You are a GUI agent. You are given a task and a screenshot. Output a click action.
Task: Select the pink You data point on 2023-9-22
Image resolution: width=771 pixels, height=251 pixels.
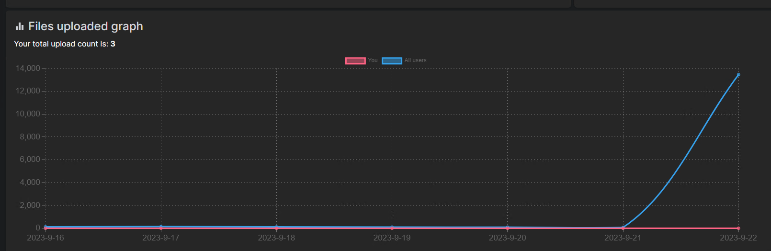pyautogui.click(x=738, y=228)
